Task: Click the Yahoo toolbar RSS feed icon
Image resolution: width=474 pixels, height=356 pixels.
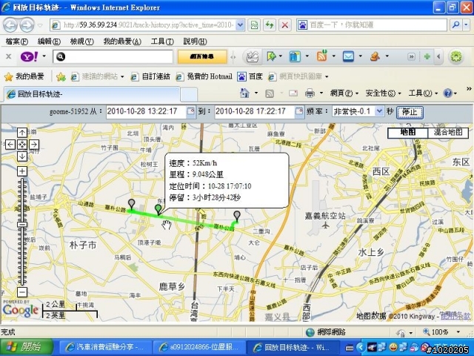Action: pyautogui.click(x=321, y=56)
